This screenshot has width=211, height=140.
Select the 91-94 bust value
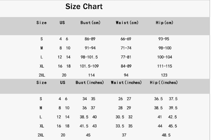tap(90, 48)
